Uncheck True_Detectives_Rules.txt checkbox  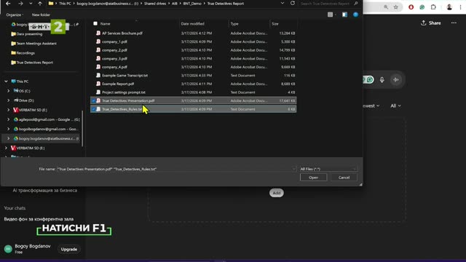pyautogui.click(x=93, y=109)
